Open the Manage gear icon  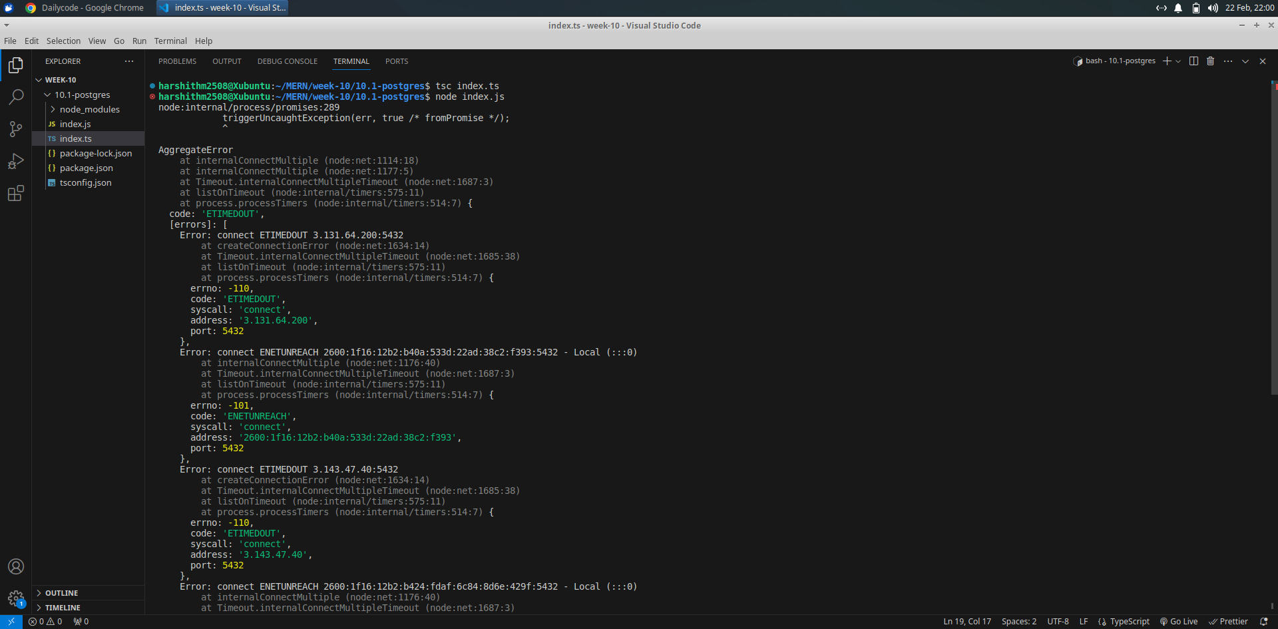[x=15, y=598]
